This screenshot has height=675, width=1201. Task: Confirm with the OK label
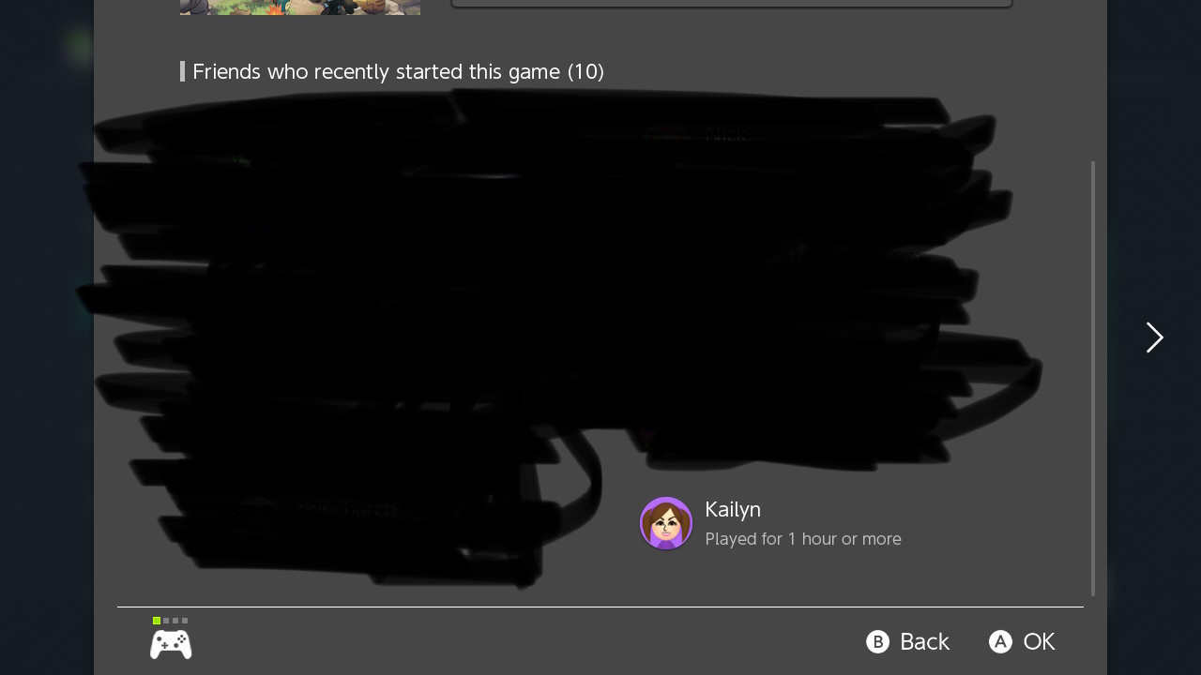pos(1039,641)
